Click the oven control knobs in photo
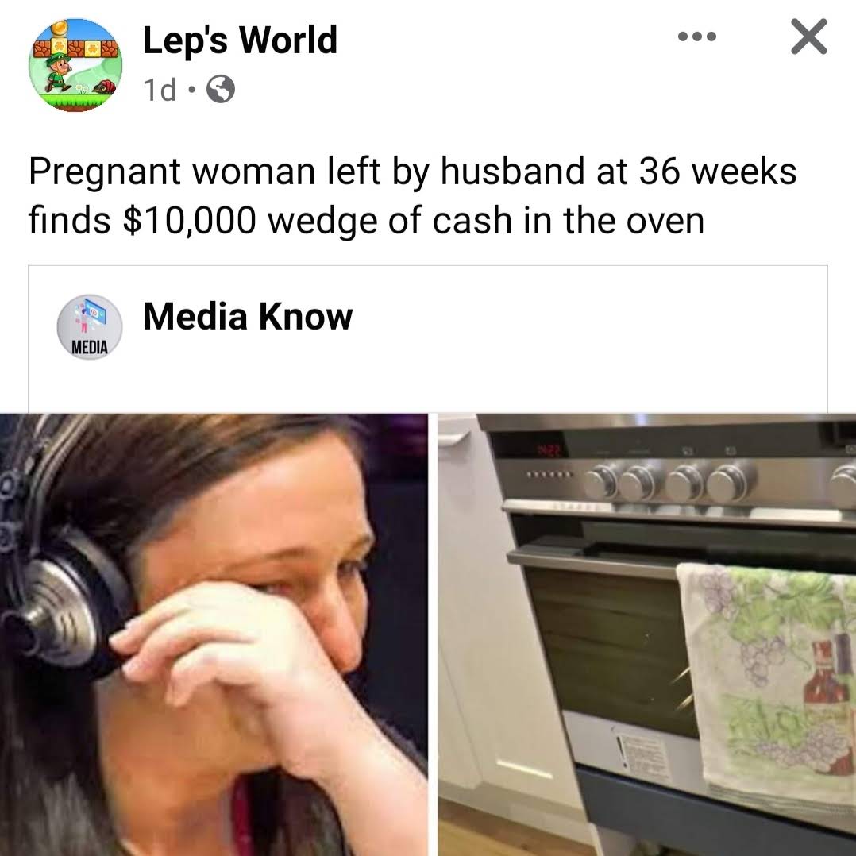This screenshot has height=856, width=856. (x=672, y=483)
